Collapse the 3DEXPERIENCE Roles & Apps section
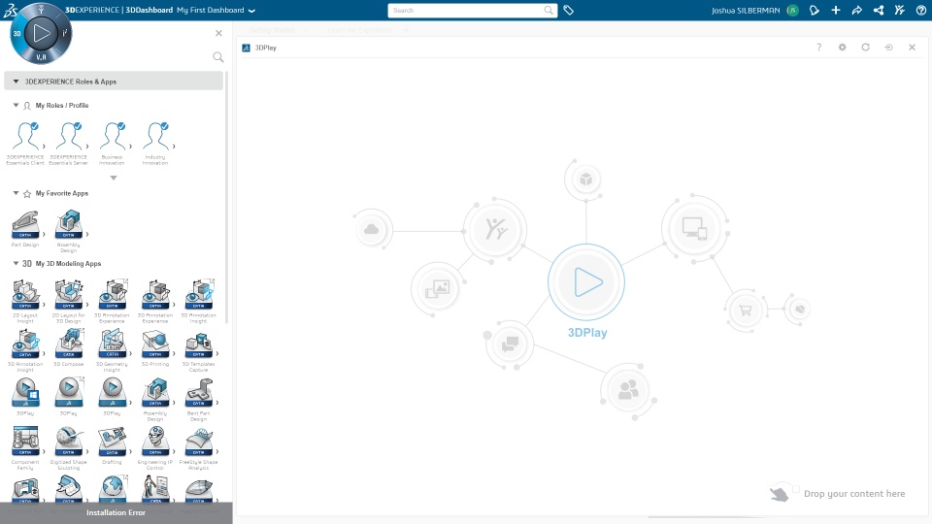Viewport: 932px width, 524px height. pos(17,82)
